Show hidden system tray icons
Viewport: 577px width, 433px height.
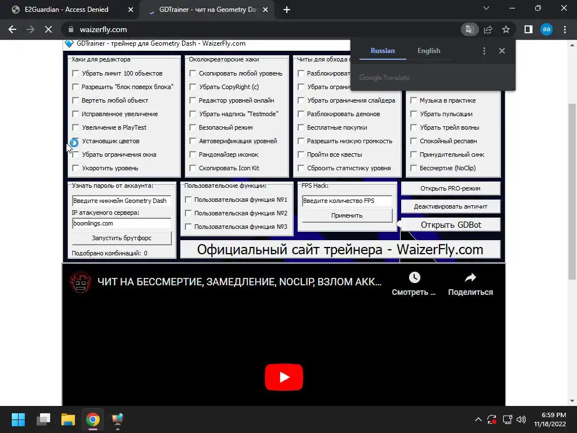478,419
